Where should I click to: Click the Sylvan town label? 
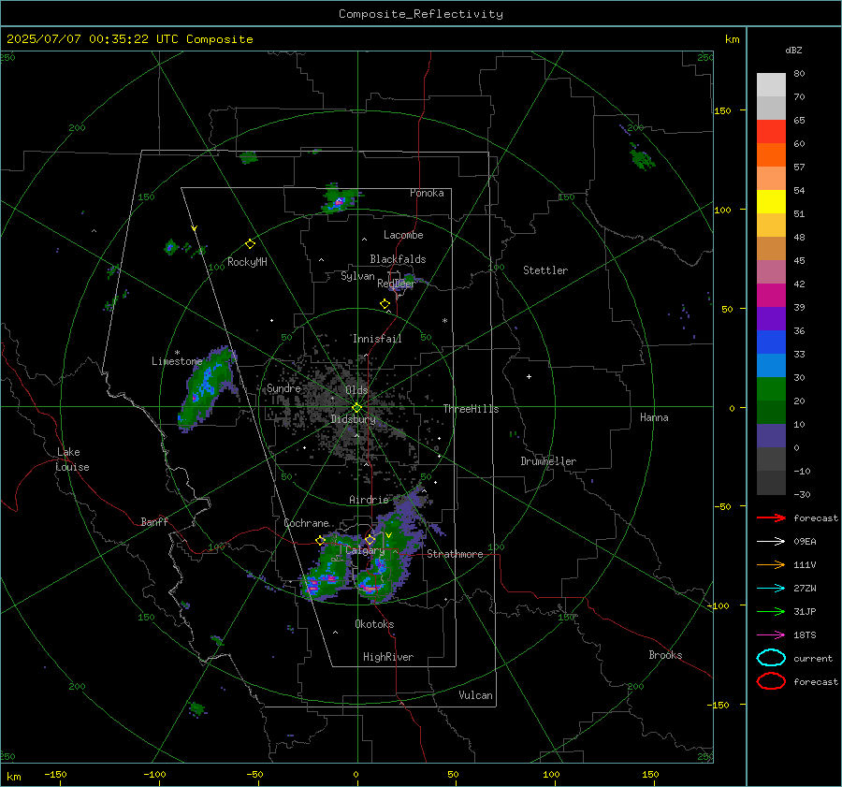click(x=357, y=276)
